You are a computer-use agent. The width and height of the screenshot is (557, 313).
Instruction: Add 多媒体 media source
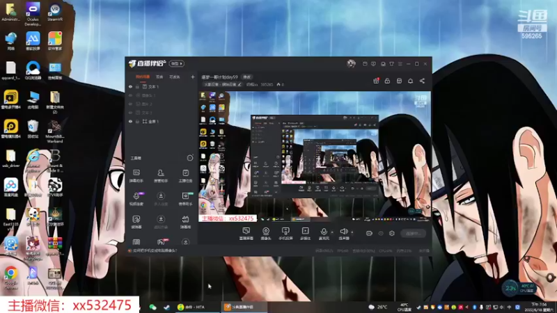[305, 234]
